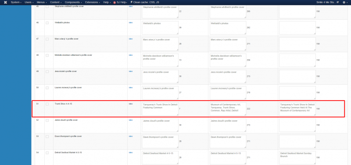Click the 'Jaime.cloud's profile cover' title text

click(x=66, y=120)
